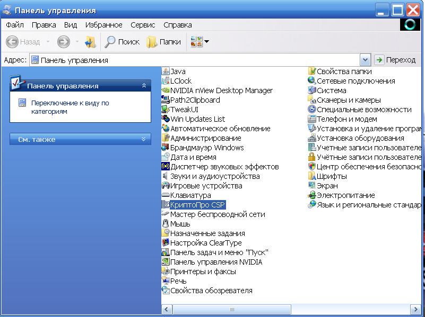Open Установка оборудования icon
This screenshot has height=317, width=425.
[x=312, y=138]
